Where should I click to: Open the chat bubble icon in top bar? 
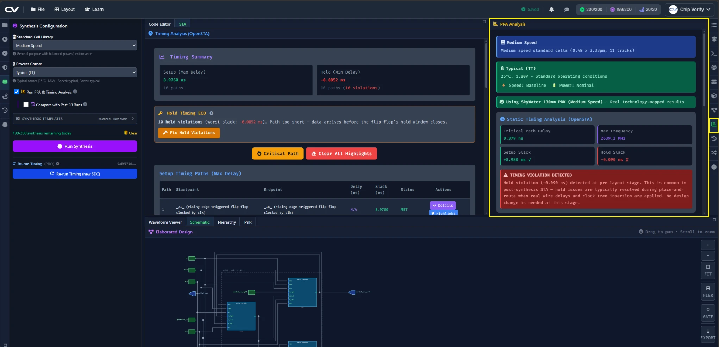(567, 10)
